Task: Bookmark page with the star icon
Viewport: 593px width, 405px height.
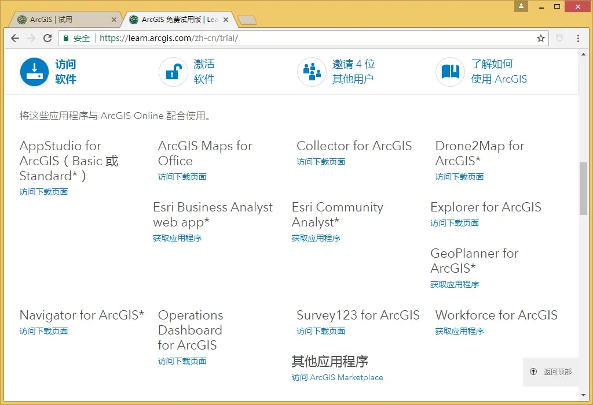Action: pyautogui.click(x=541, y=38)
